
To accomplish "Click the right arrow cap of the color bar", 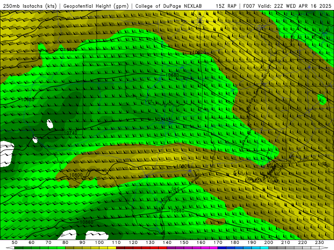I will pos(324,247).
